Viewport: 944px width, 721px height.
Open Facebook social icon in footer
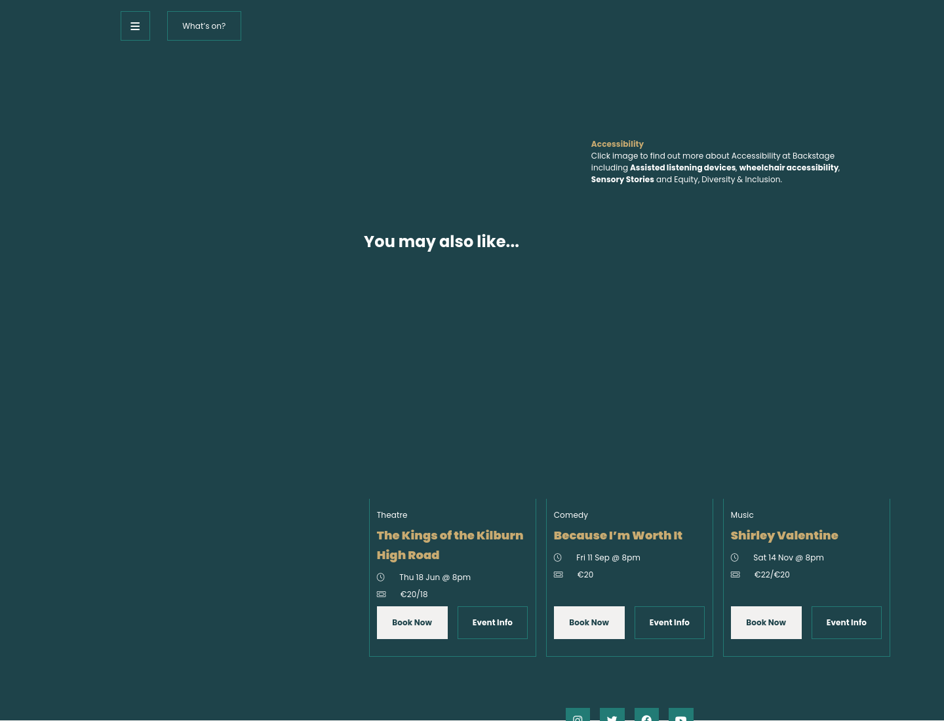pyautogui.click(x=646, y=714)
